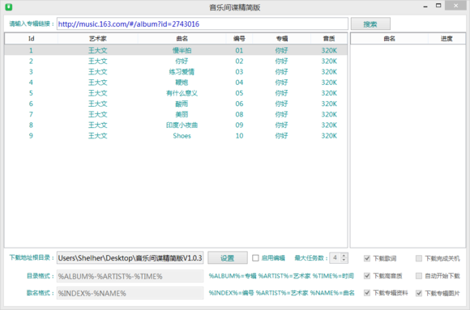Select the song 鞭炮
Image resolution: width=470 pixels, height=310 pixels.
[182, 83]
